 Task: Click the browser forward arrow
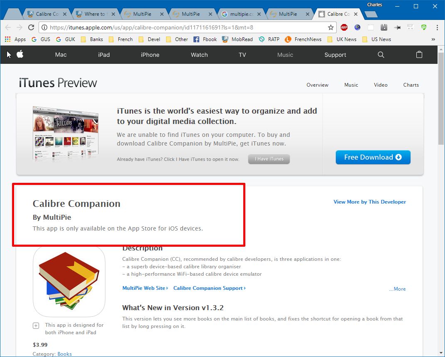click(19, 27)
